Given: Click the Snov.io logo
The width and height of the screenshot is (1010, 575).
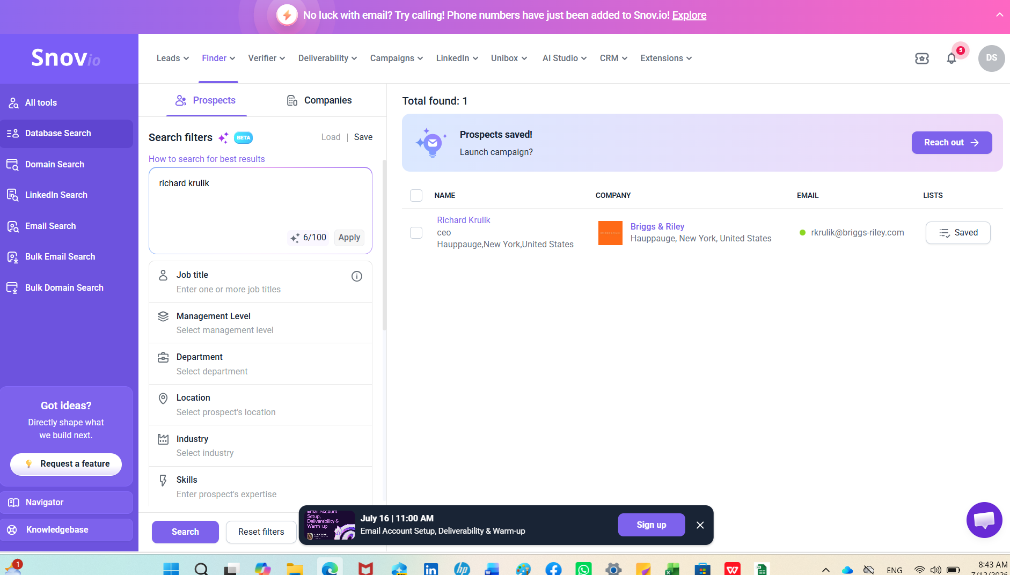Looking at the screenshot, I should [66, 58].
